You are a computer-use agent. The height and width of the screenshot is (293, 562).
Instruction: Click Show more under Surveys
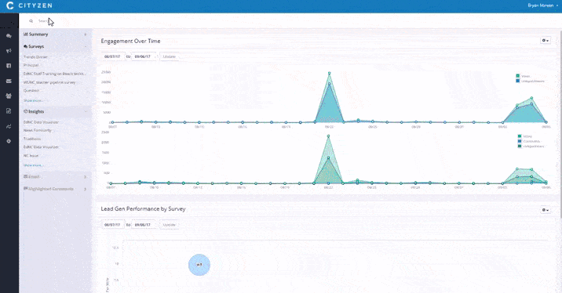click(x=33, y=100)
